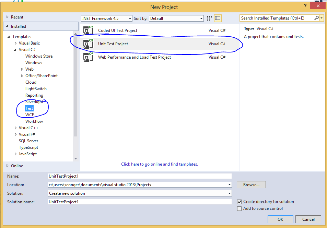This screenshot has width=327, height=228.
Task: Collapse the Visual C# node
Action: (x=15, y=50)
